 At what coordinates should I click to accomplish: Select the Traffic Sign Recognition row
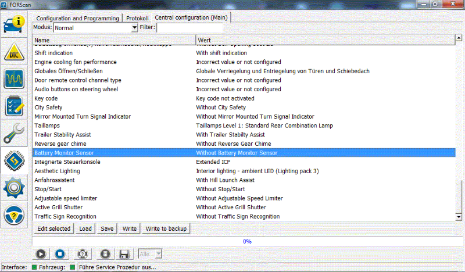coord(244,217)
